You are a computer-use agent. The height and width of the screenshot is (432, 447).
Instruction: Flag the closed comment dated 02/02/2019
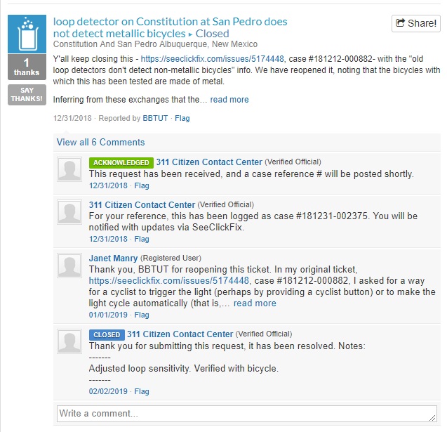[141, 391]
